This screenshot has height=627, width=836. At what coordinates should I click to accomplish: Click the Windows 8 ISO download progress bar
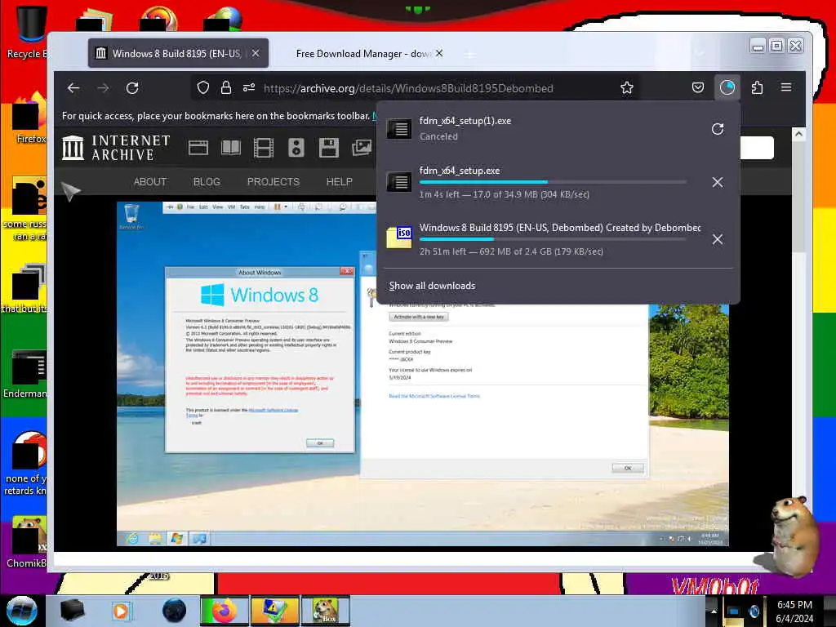coord(553,239)
